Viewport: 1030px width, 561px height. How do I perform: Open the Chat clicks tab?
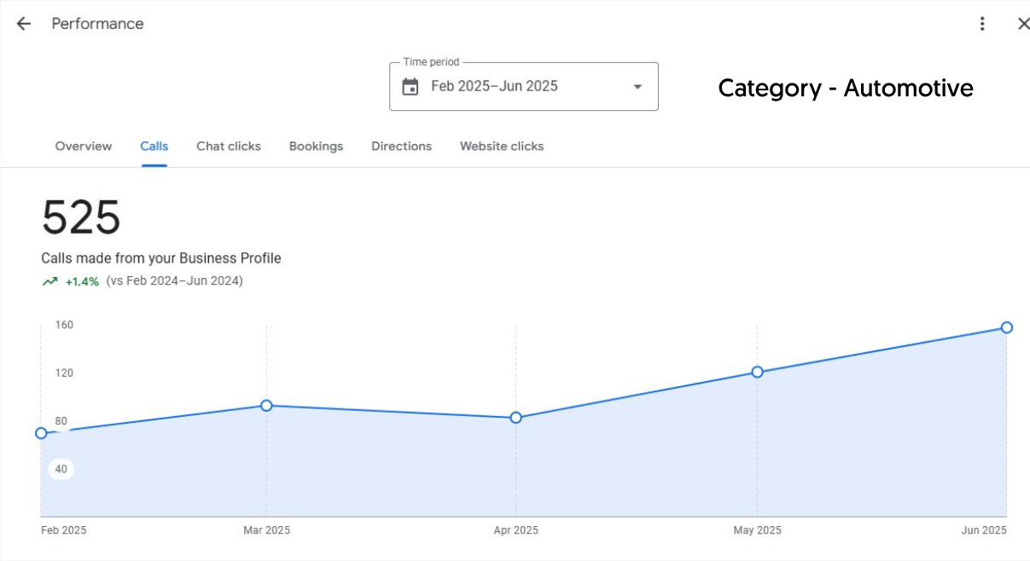[x=229, y=146]
